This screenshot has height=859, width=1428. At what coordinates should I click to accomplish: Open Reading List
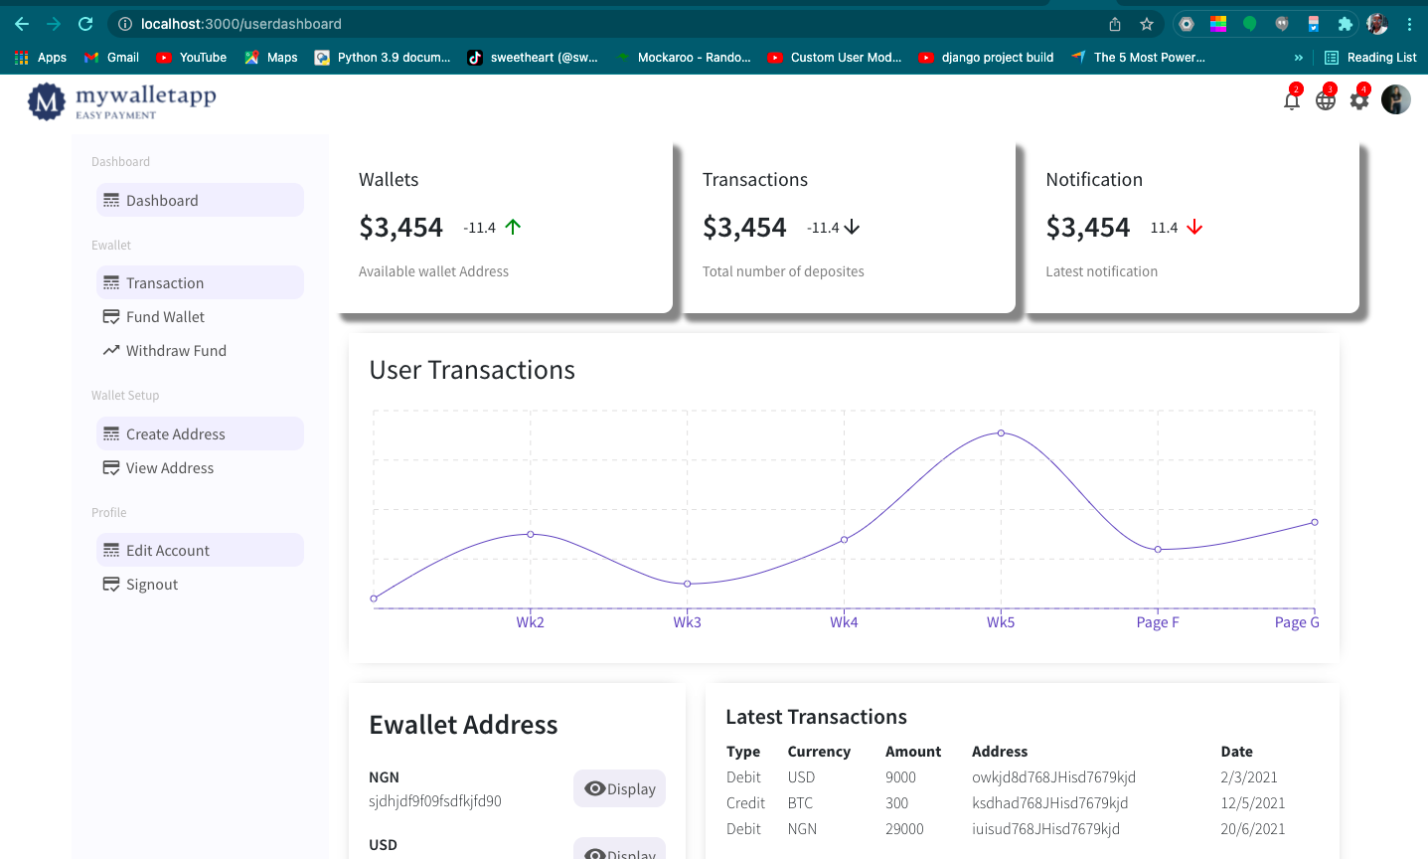coord(1370,58)
